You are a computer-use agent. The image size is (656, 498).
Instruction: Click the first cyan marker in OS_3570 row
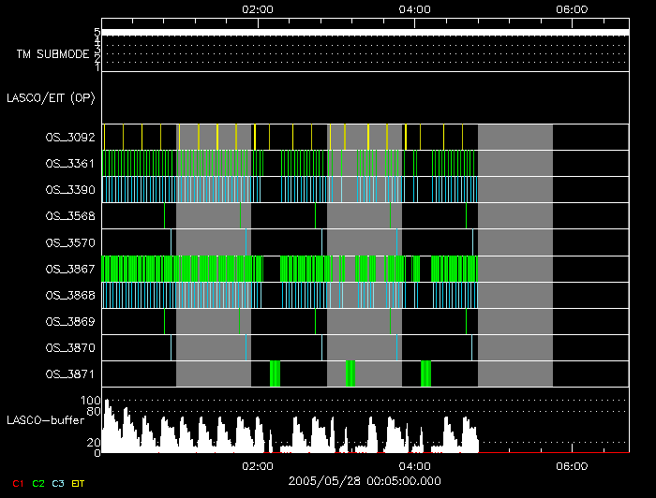171,242
